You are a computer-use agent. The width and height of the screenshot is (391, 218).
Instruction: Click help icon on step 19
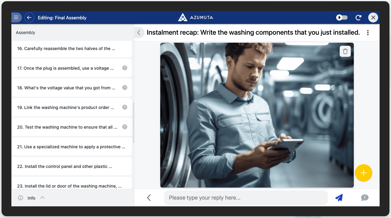pos(125,107)
